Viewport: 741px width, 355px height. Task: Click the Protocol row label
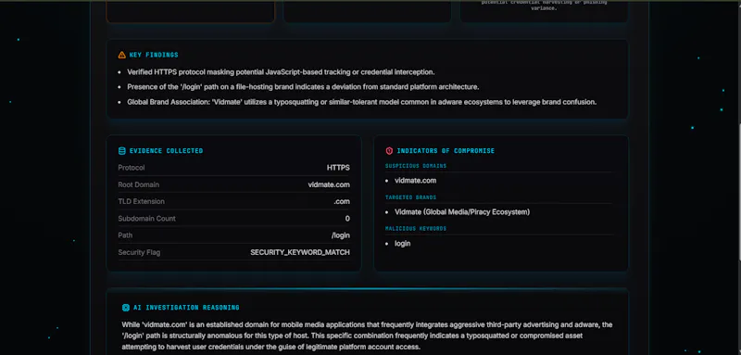tap(132, 168)
